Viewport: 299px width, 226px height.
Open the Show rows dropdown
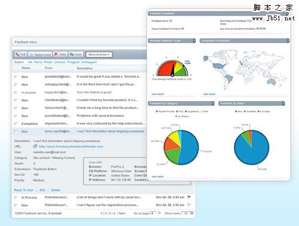click(188, 213)
